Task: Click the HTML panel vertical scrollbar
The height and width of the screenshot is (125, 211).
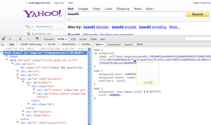Action: point(89,86)
